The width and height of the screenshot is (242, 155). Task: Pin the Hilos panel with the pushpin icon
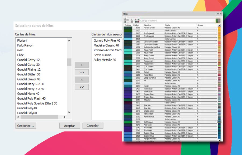pyautogui.click(x=218, y=14)
